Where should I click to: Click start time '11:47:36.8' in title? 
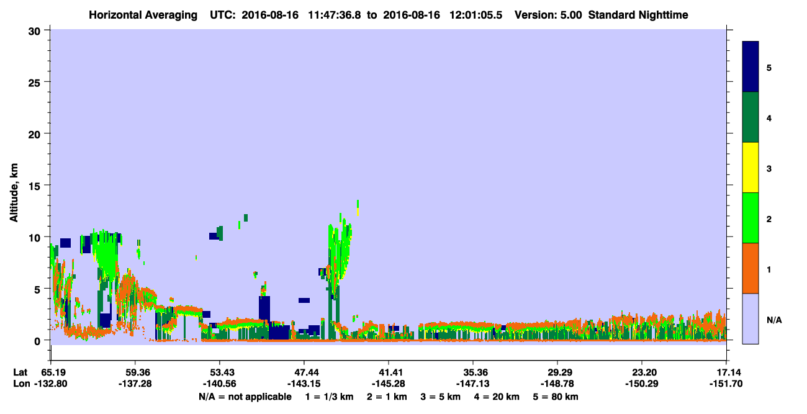(x=335, y=15)
